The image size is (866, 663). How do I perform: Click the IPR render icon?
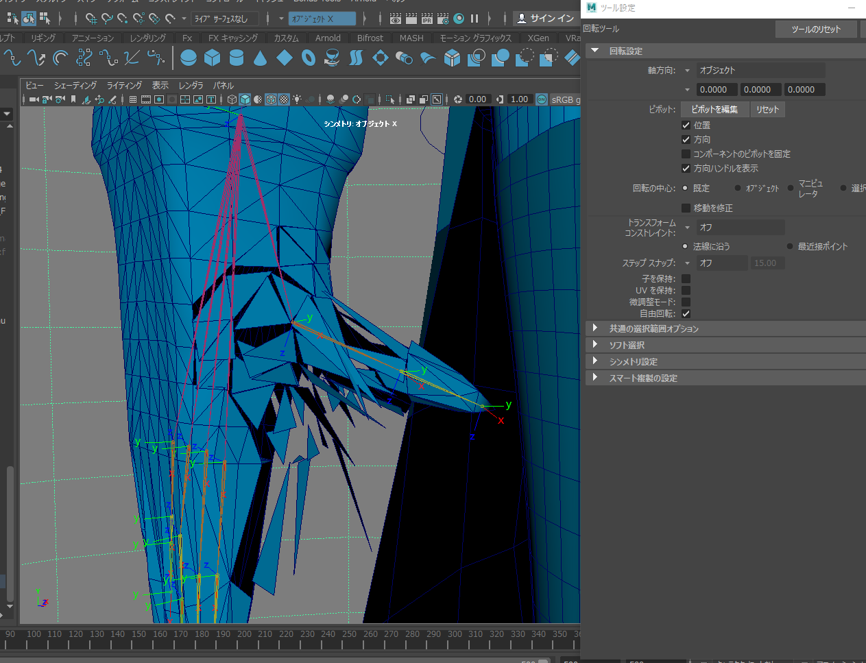point(426,19)
